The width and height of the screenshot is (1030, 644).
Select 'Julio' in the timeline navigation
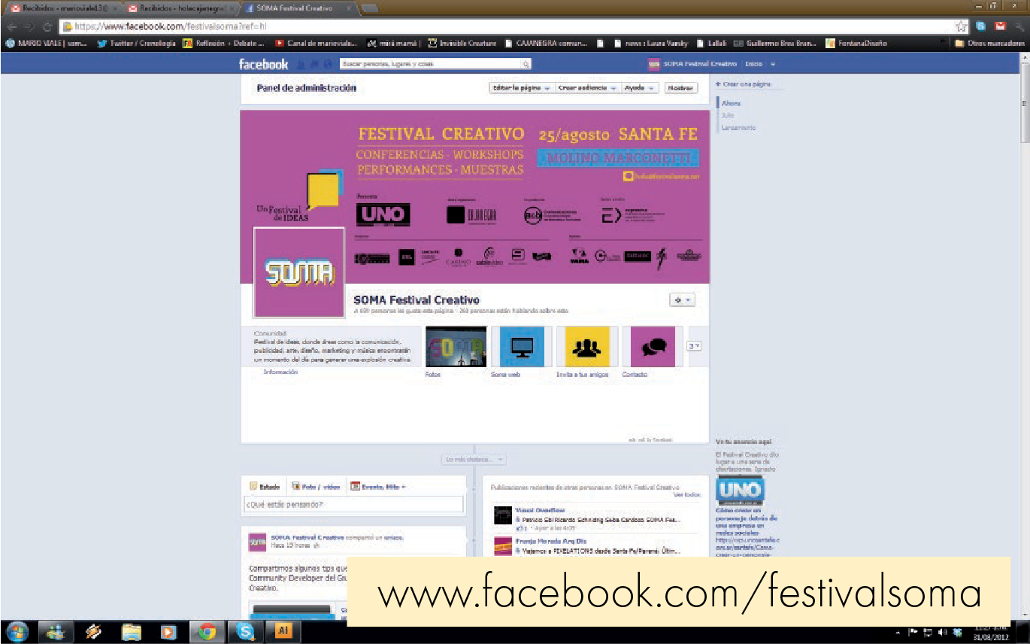(x=728, y=115)
